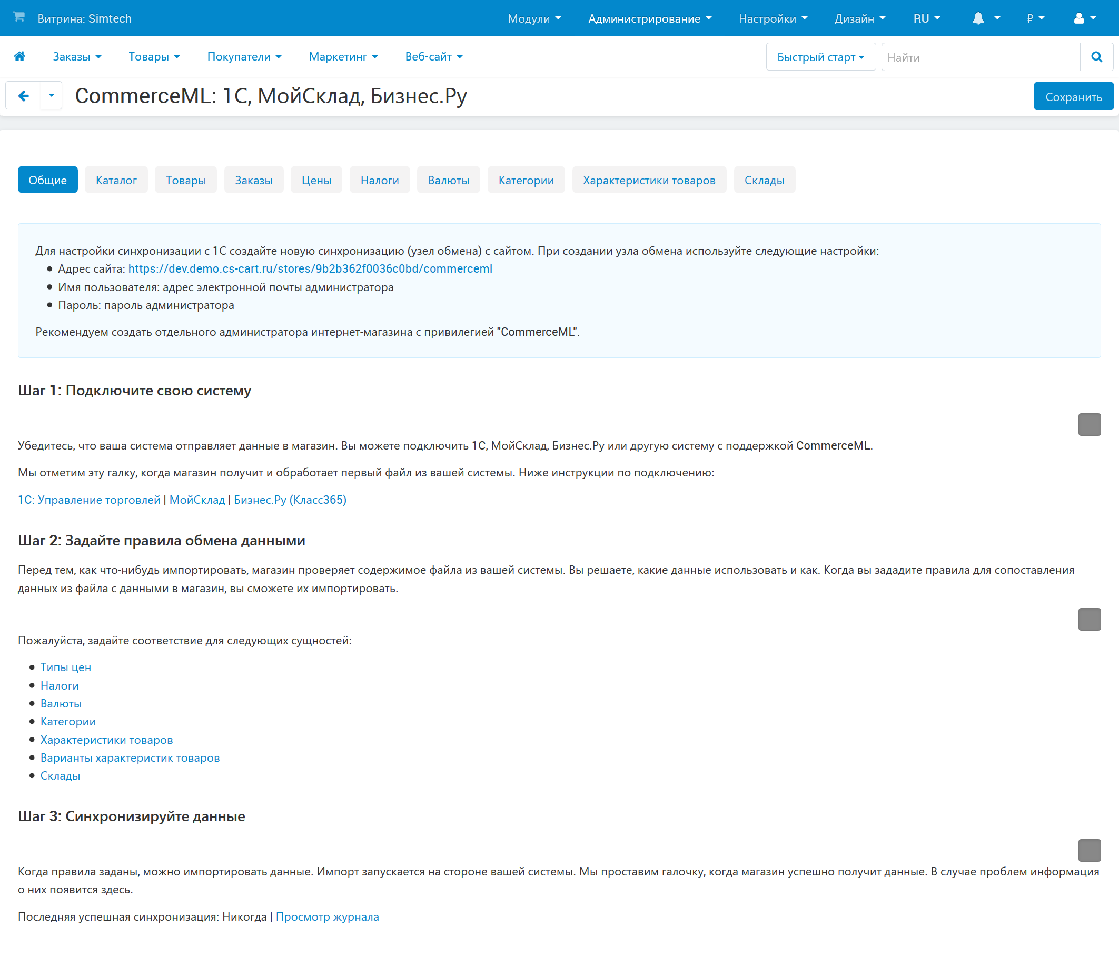
Task: Open the МойСклад instruction link
Action: (197, 500)
